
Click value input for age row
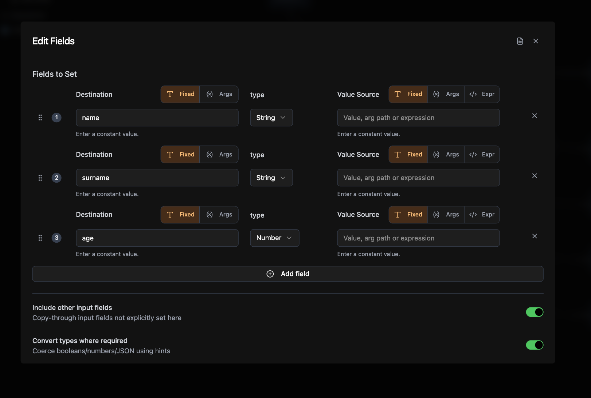coord(418,238)
